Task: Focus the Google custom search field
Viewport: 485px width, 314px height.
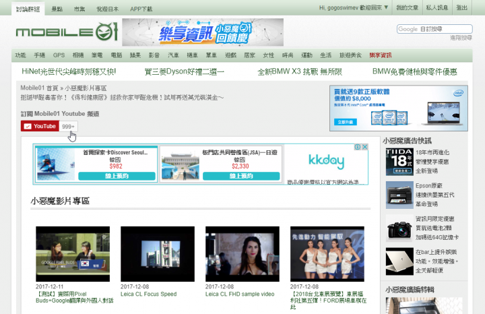Action: (434, 29)
